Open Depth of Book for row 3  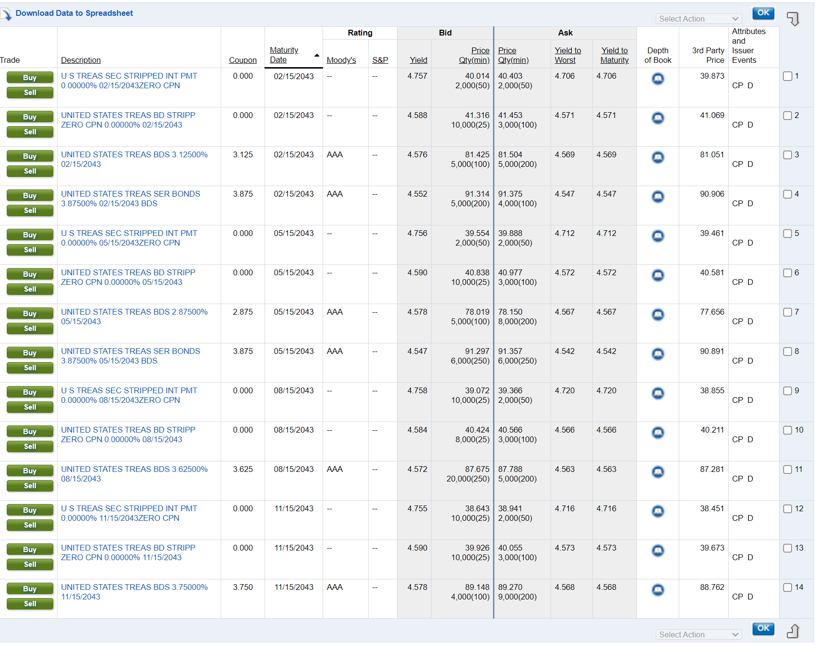click(x=658, y=157)
